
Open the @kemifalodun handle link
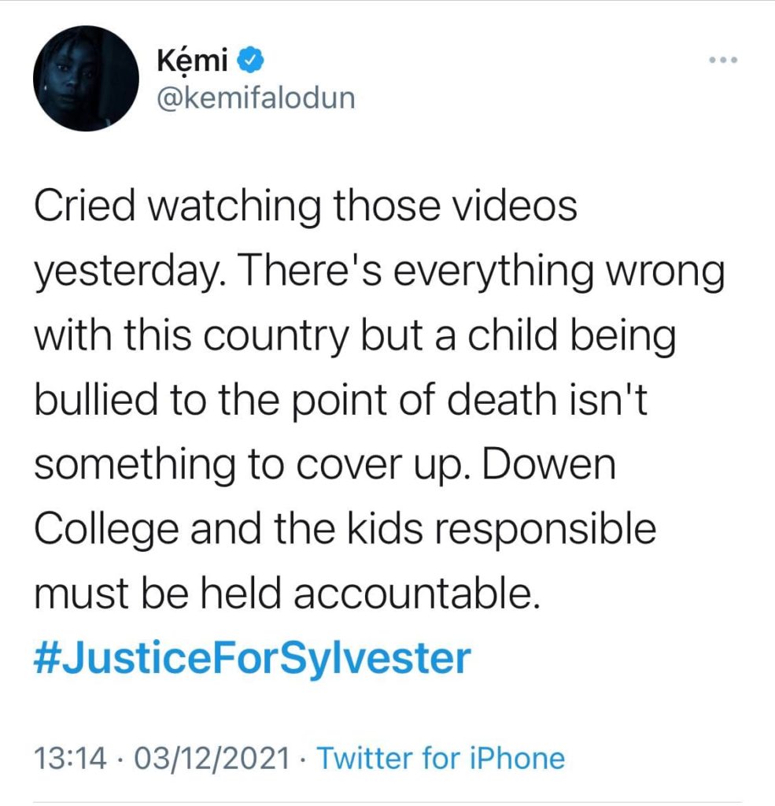pyautogui.click(x=256, y=98)
